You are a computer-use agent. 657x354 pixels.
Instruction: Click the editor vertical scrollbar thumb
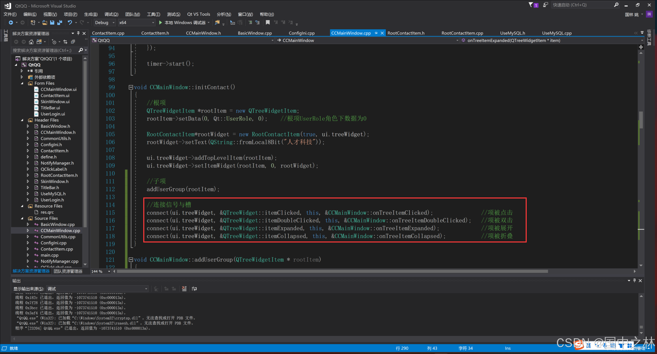tap(641, 119)
